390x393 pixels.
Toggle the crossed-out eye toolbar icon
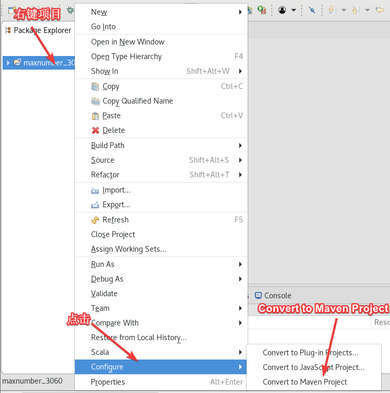tap(312, 10)
